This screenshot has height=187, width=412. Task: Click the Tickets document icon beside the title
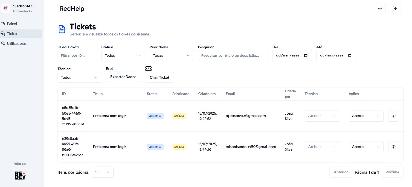click(62, 29)
